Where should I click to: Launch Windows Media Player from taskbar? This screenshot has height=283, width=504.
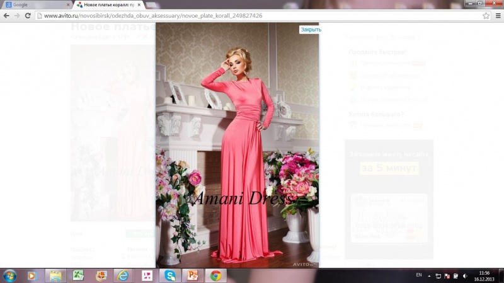coord(32,275)
